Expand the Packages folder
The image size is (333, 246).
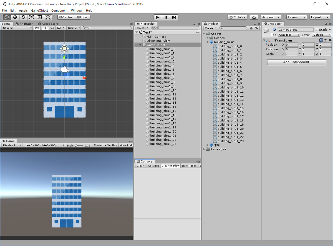(204, 149)
